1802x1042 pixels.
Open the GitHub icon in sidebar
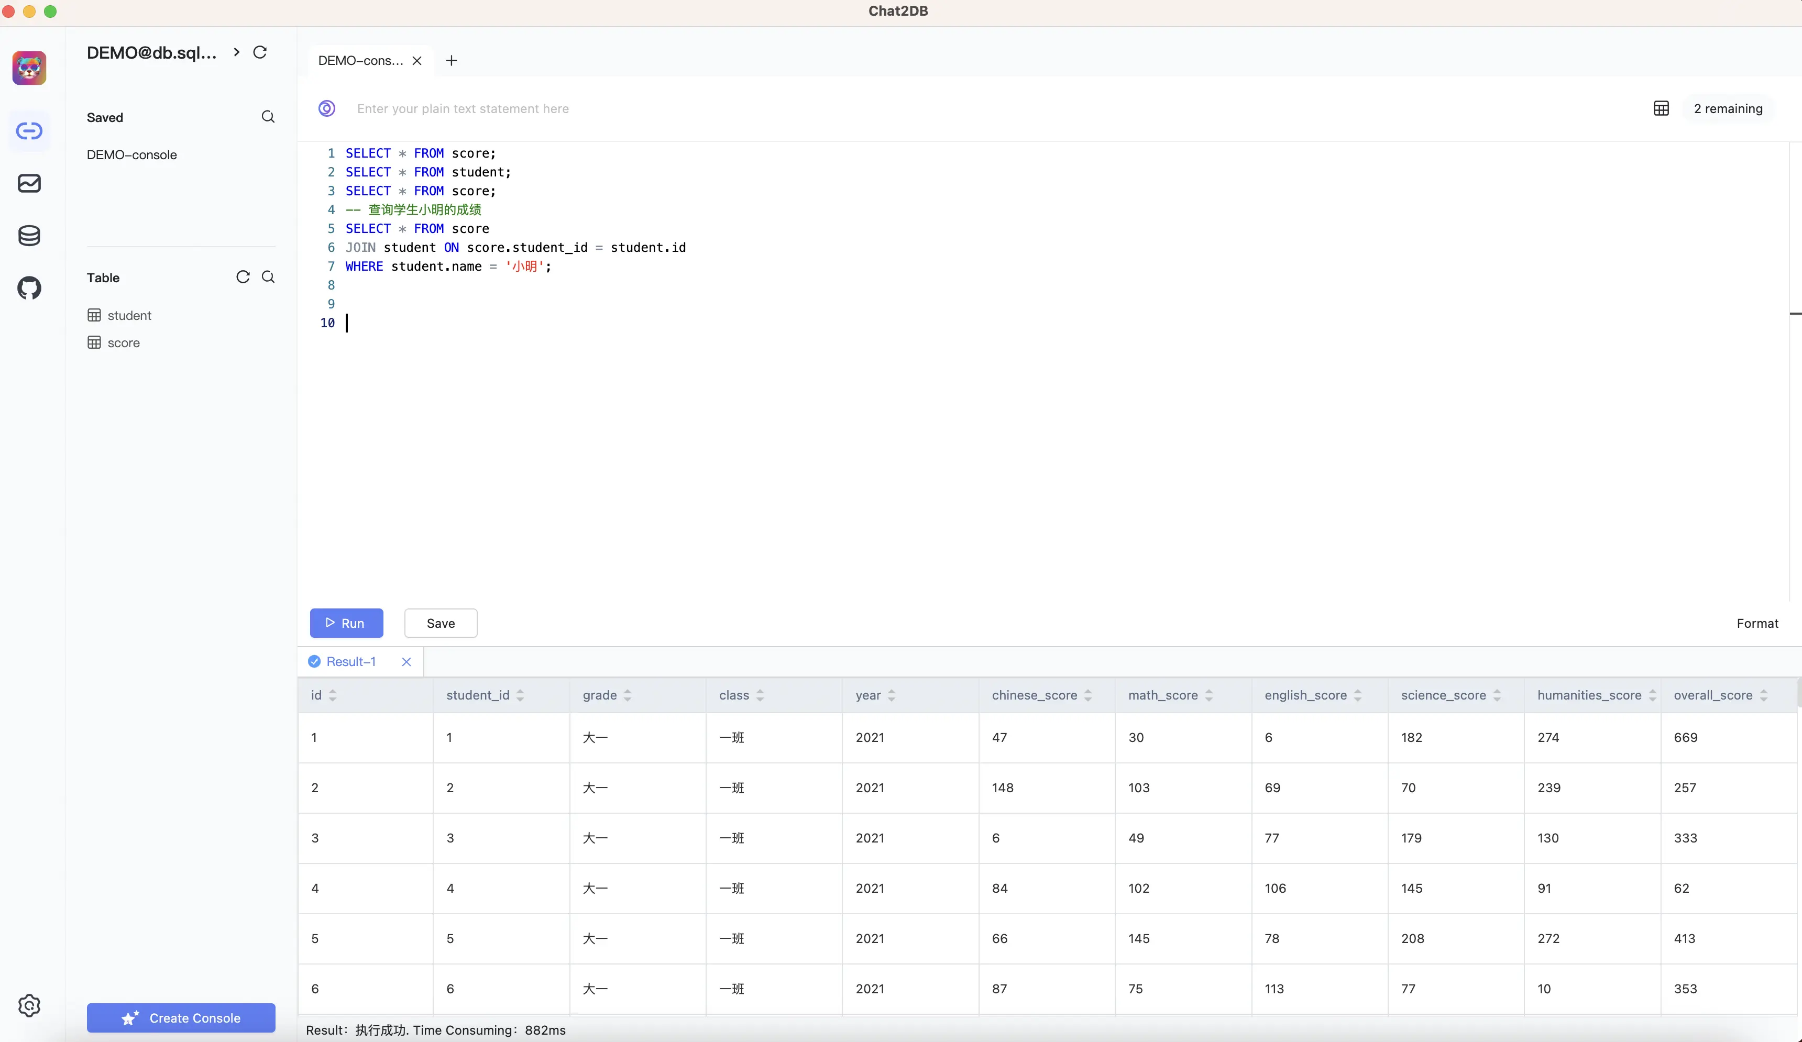pos(29,288)
